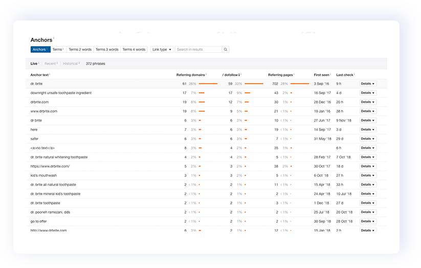Click info icon next to Anchors heading
421x268 pixels.
point(54,38)
